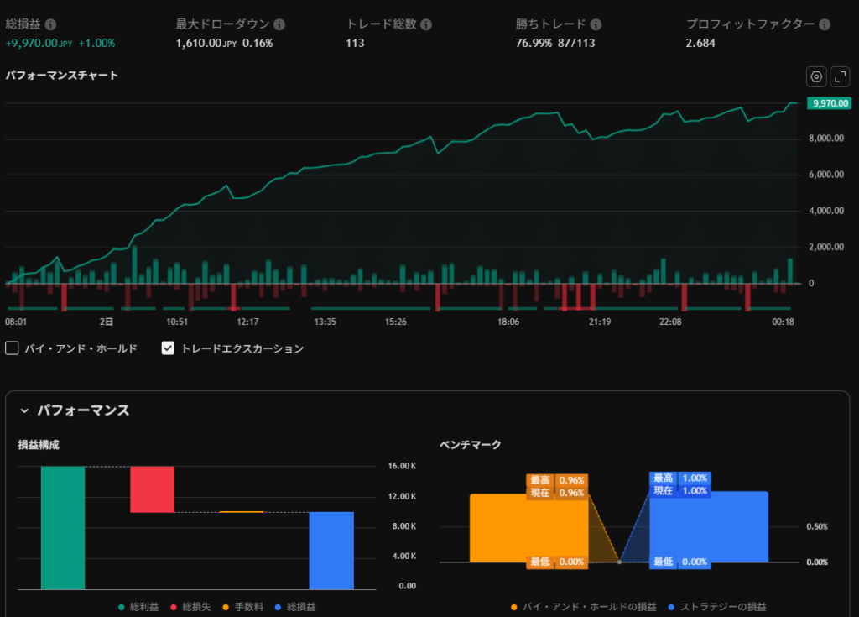The image size is (859, 617).
Task: Enable the バイ・アンド・ホールド checkbox
Action: point(13,348)
